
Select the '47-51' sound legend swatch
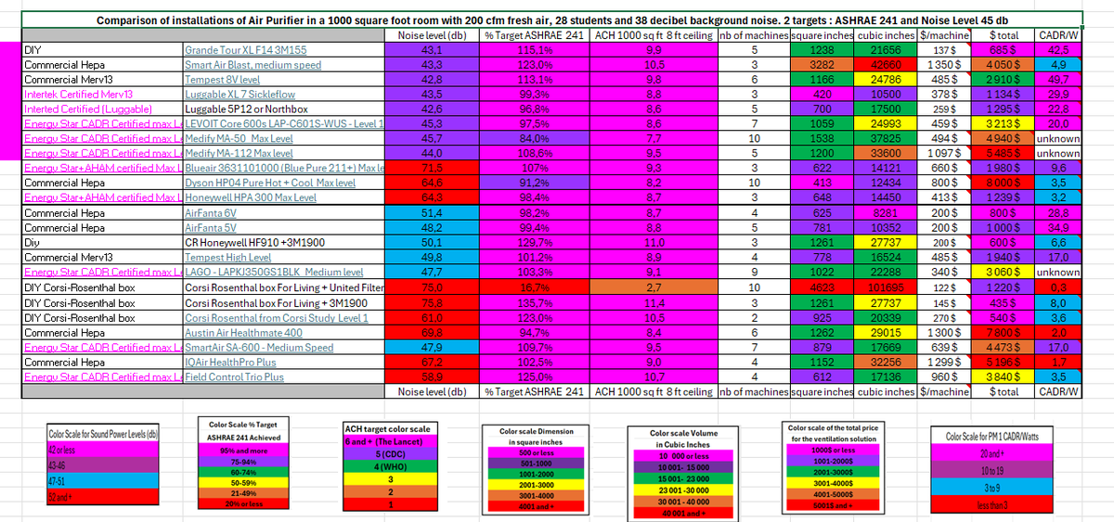103,482
